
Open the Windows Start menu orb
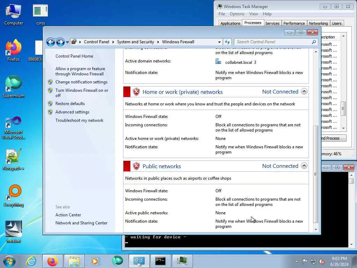pyautogui.click(x=9, y=261)
